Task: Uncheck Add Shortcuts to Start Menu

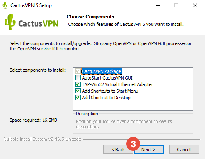Action: [x=78, y=91]
